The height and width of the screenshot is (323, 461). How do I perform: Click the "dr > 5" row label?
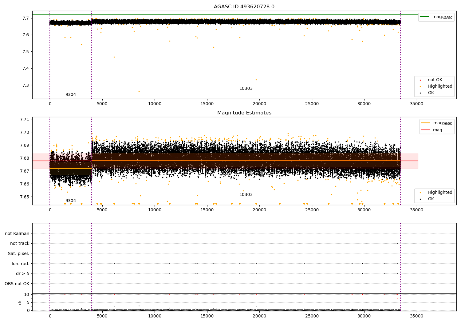click(x=23, y=274)
